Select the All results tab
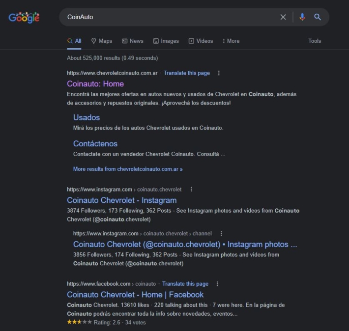The height and width of the screenshot is (331, 349). [x=74, y=41]
